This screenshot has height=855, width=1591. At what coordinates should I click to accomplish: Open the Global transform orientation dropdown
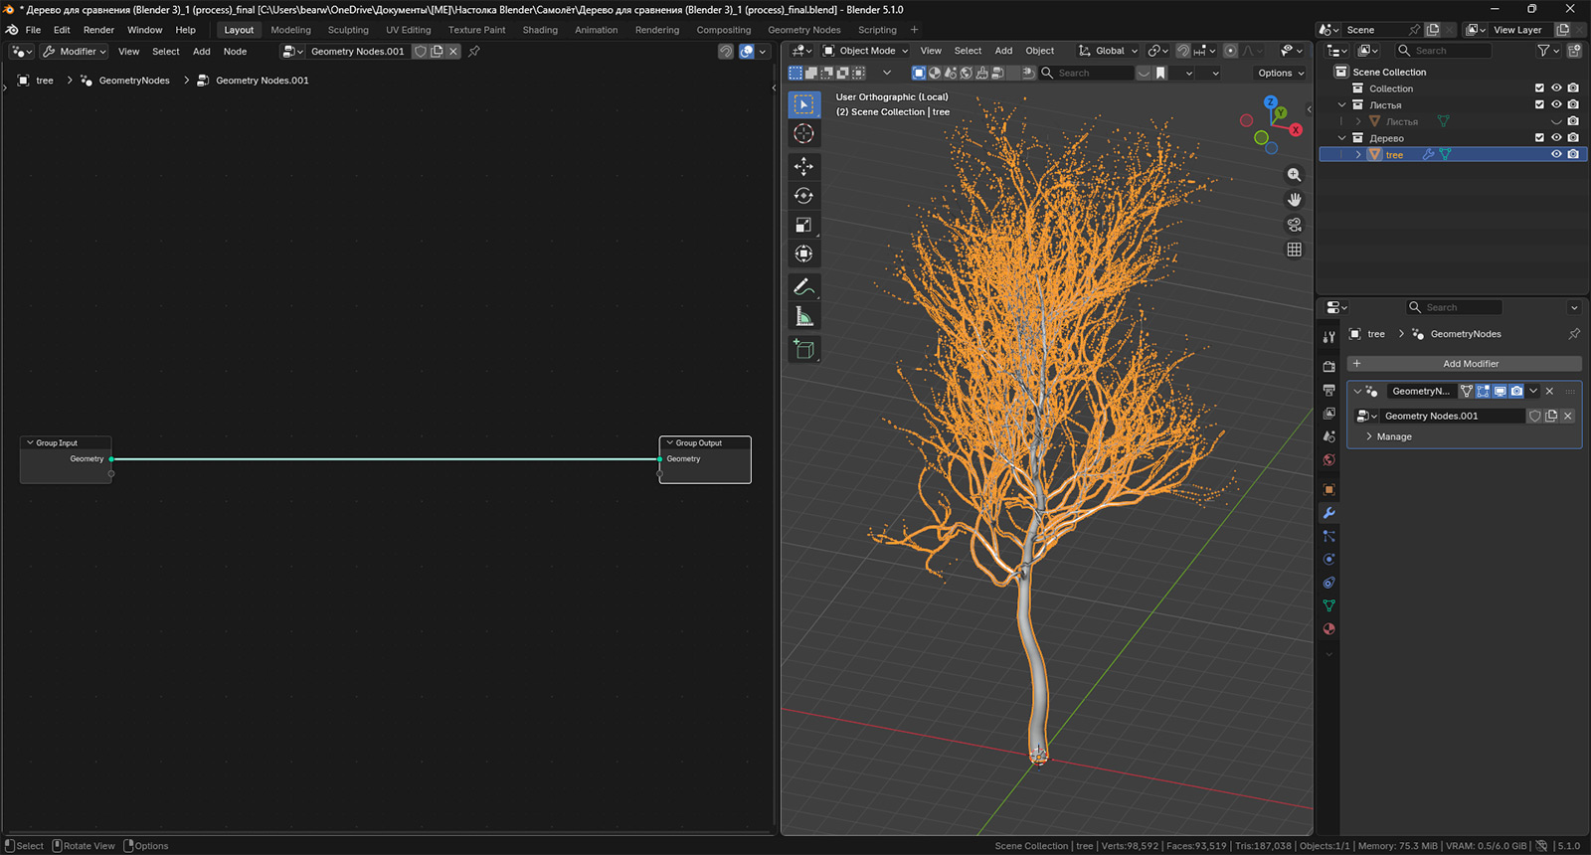1109,51
